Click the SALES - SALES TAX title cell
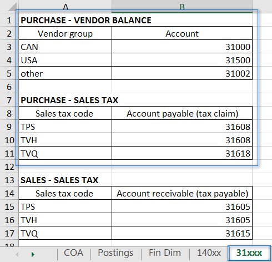 pos(66,180)
